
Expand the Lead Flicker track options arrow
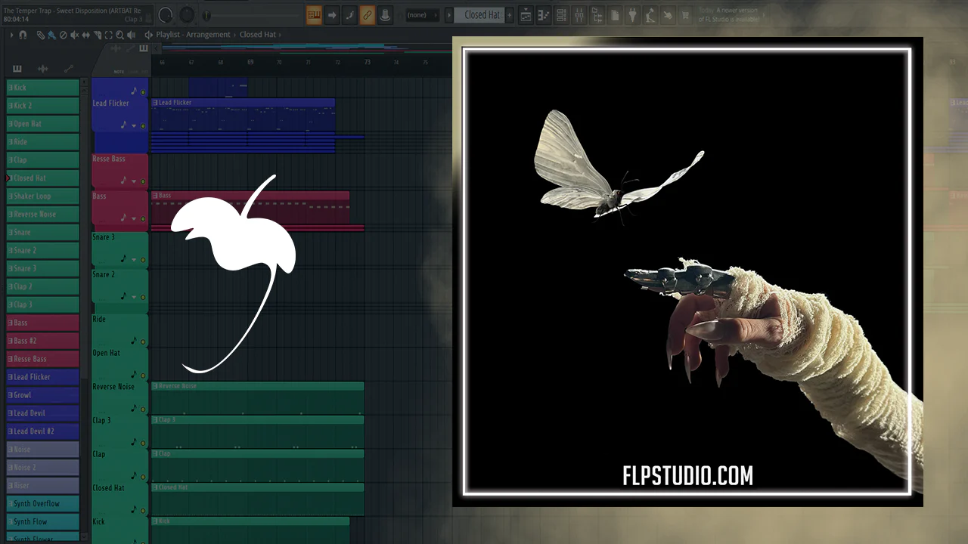click(134, 126)
